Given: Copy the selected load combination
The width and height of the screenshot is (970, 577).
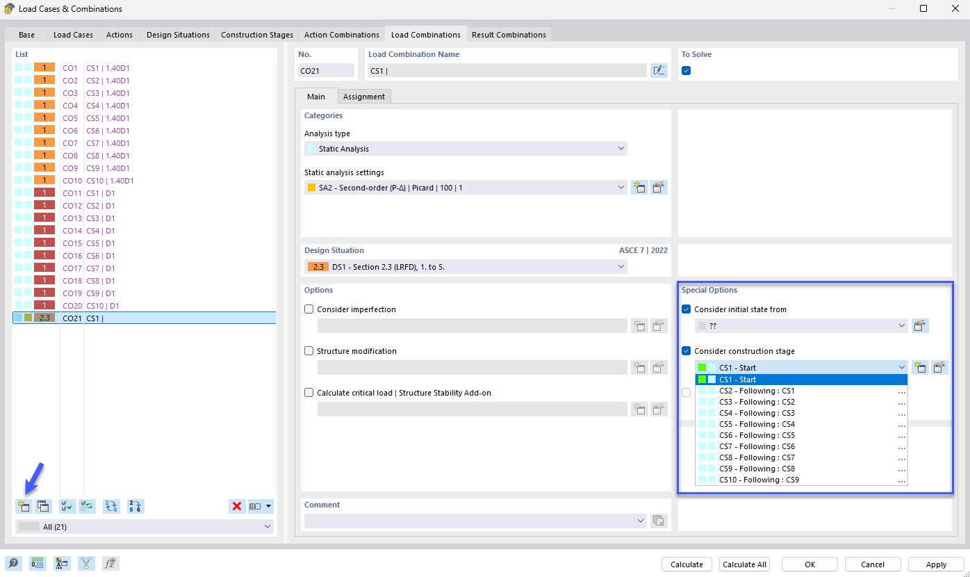Looking at the screenshot, I should [43, 506].
